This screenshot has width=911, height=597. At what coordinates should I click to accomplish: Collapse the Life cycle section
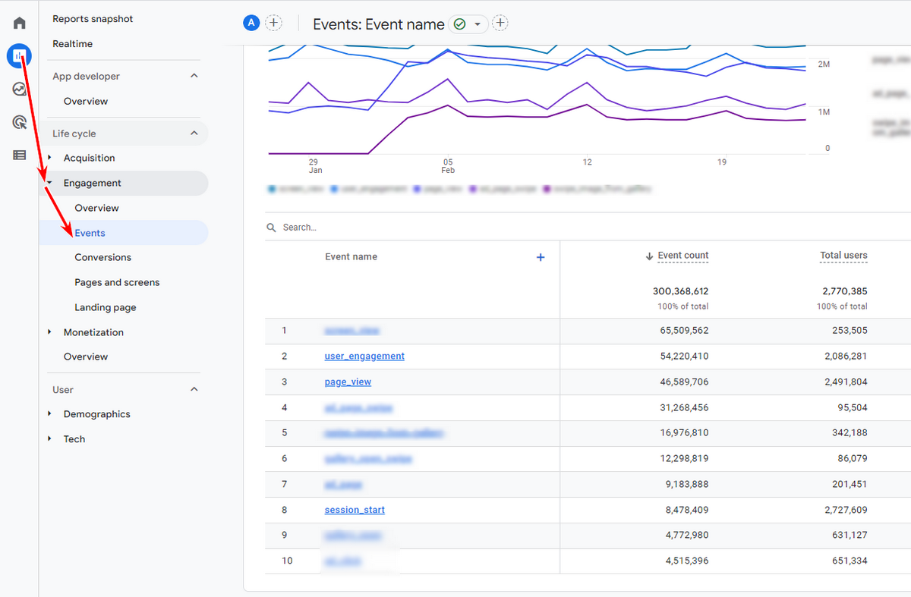click(194, 134)
